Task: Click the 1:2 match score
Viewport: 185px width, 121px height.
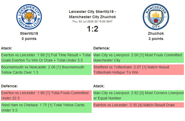Action: tap(92, 29)
